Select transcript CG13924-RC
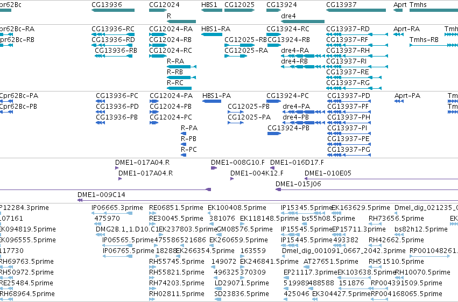Screen dimensions: 458x302 click(x=288, y=29)
